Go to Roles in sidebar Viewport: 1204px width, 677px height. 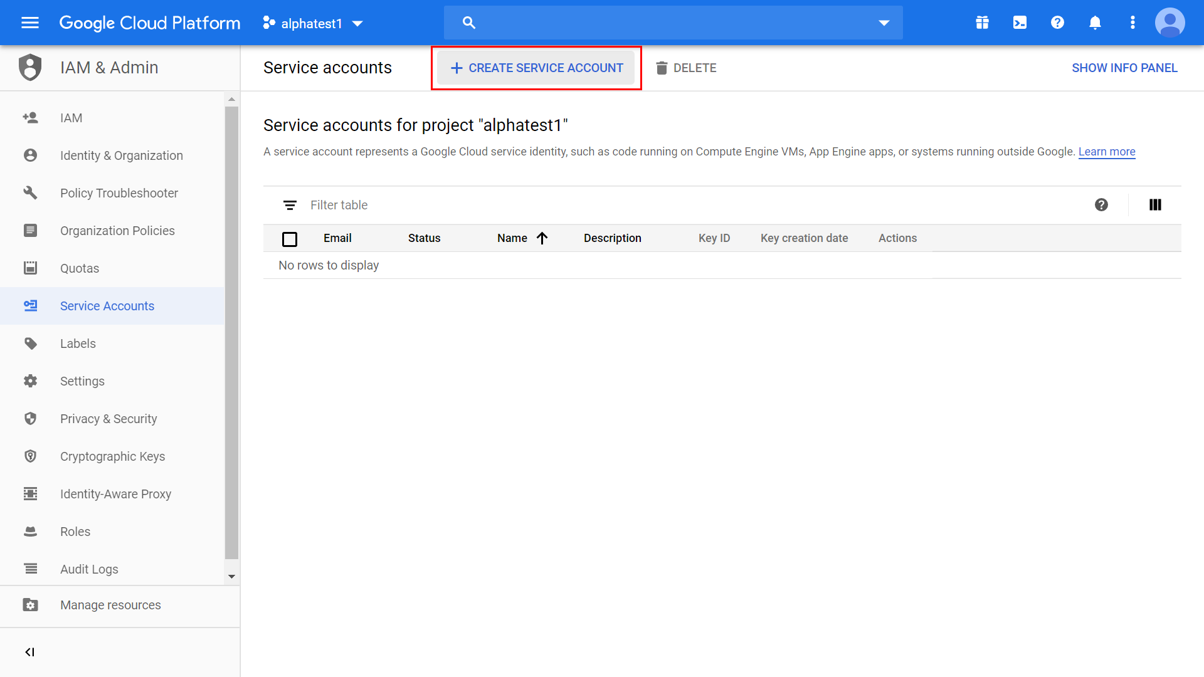coord(75,532)
